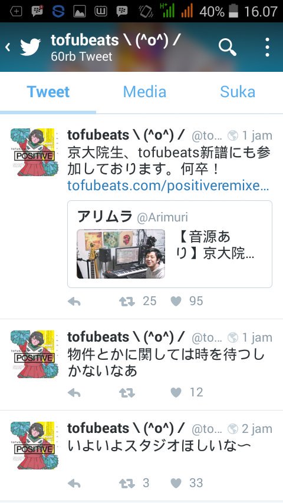Reply to the 物件とかに tweet
Image resolution: width=283 pixels, height=503 pixels.
(74, 393)
